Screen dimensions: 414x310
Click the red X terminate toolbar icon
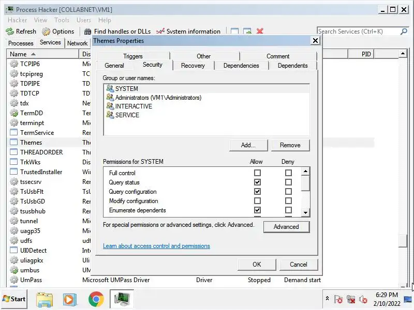[260, 31]
